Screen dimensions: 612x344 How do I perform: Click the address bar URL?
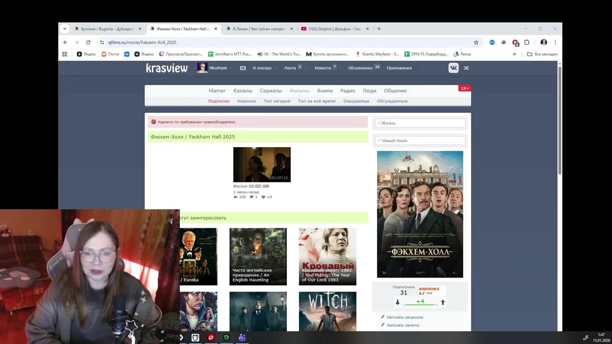click(142, 43)
